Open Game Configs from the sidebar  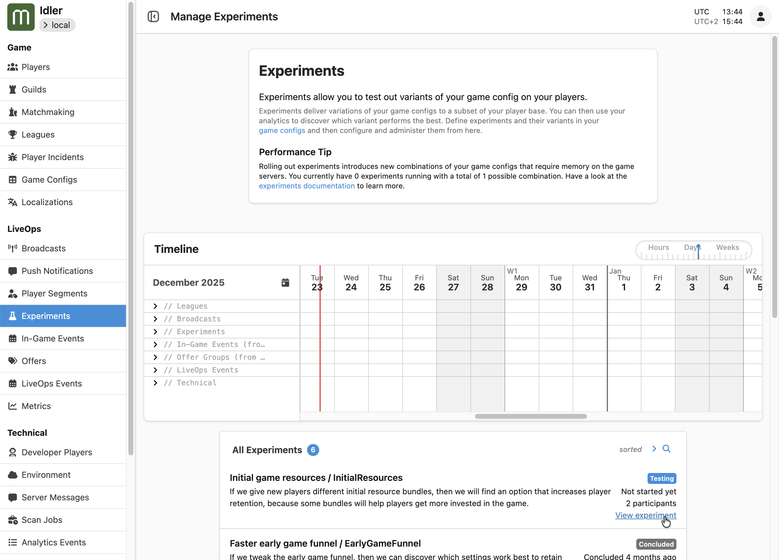click(x=49, y=179)
